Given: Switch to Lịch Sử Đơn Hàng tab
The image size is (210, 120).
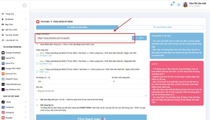Looking at the screenshot, I should coord(163,27).
